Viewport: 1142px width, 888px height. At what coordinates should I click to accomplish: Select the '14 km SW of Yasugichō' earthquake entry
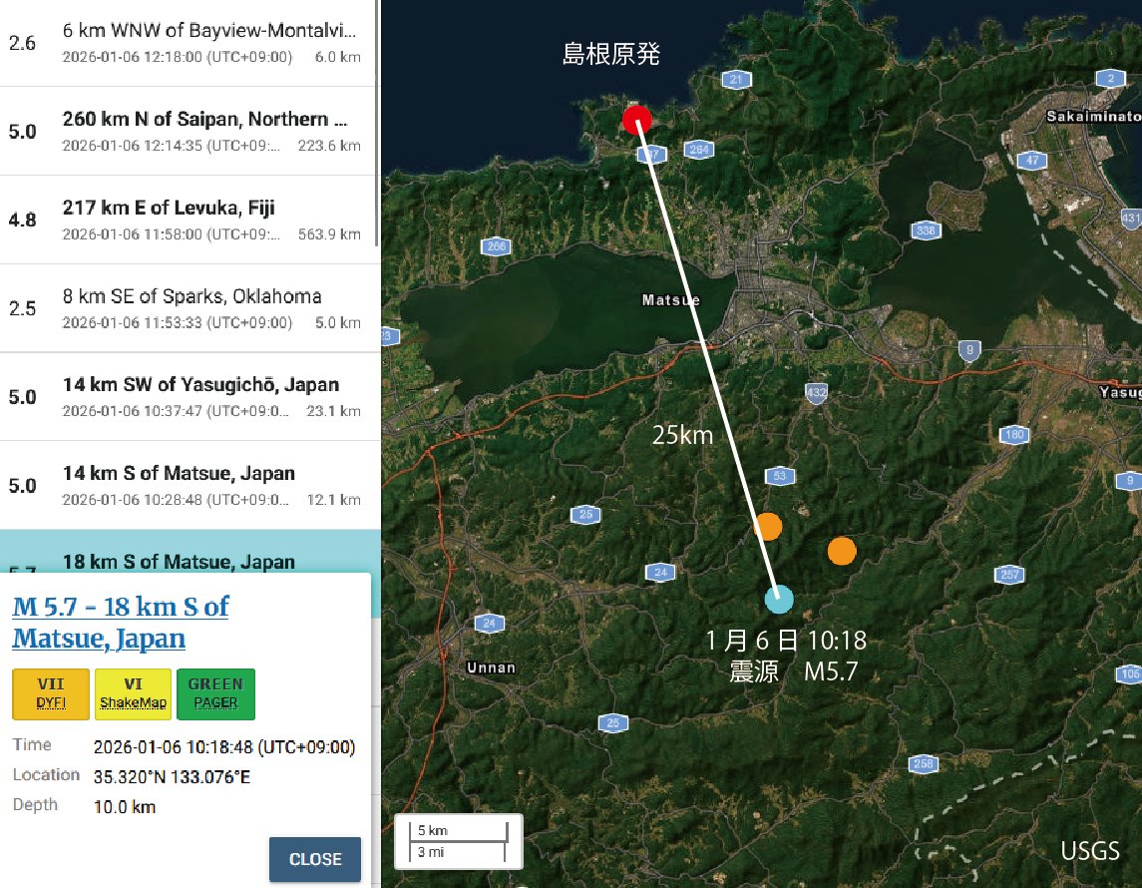(190, 396)
